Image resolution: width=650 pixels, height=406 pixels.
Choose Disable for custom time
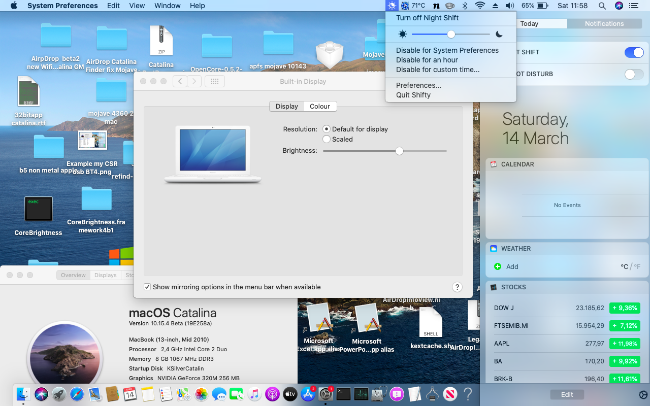pos(451,70)
